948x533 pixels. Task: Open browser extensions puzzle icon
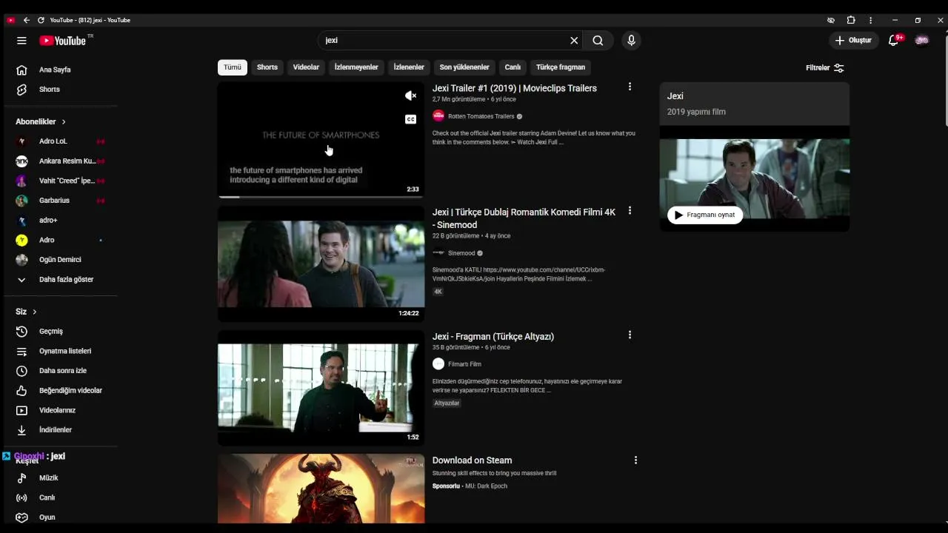point(851,20)
